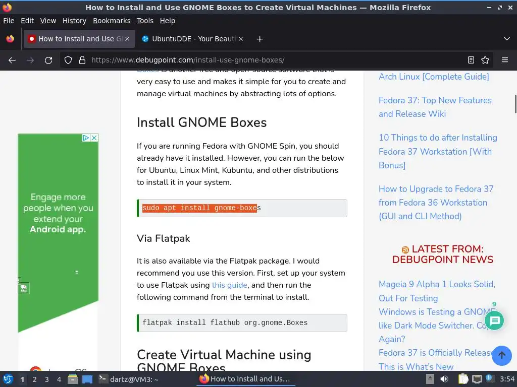Open the Firefox hamburger application menu
Viewport: 517px width, 387px height.
click(x=504, y=60)
